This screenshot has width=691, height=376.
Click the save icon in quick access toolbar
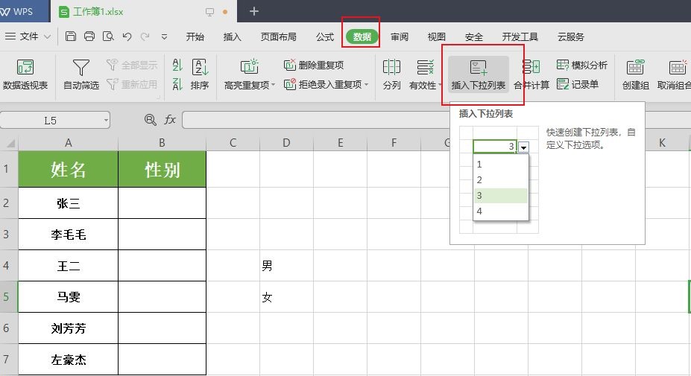point(71,36)
